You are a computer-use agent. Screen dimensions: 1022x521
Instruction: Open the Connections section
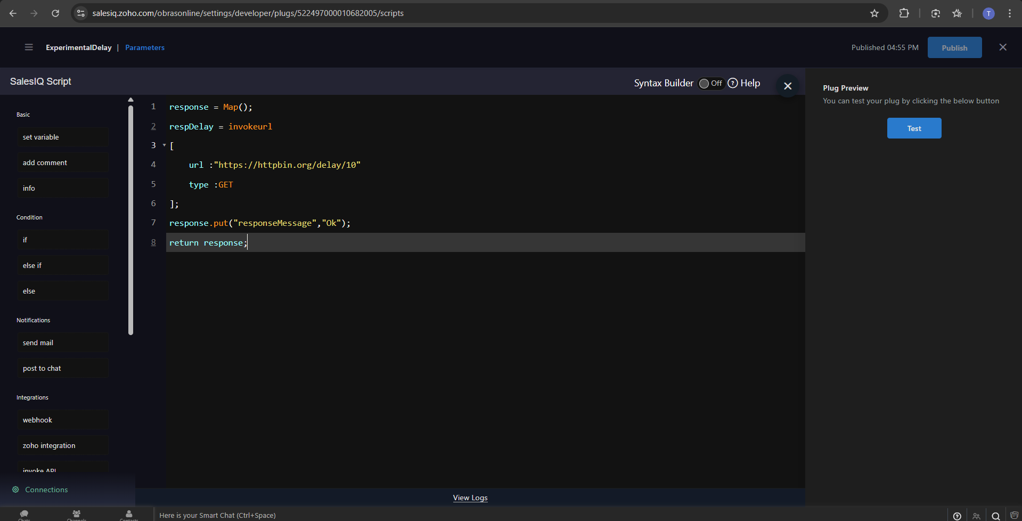coord(46,490)
